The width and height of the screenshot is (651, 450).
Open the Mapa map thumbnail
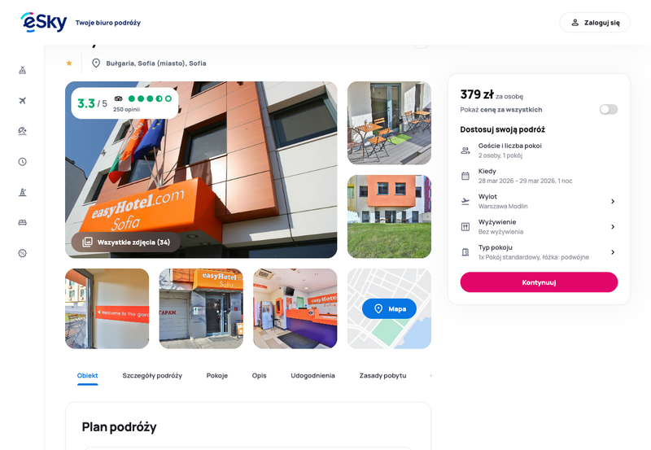389,309
